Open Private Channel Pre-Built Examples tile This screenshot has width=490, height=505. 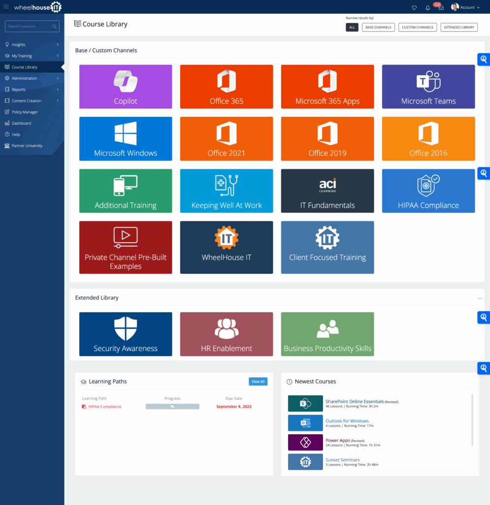pyautogui.click(x=126, y=248)
